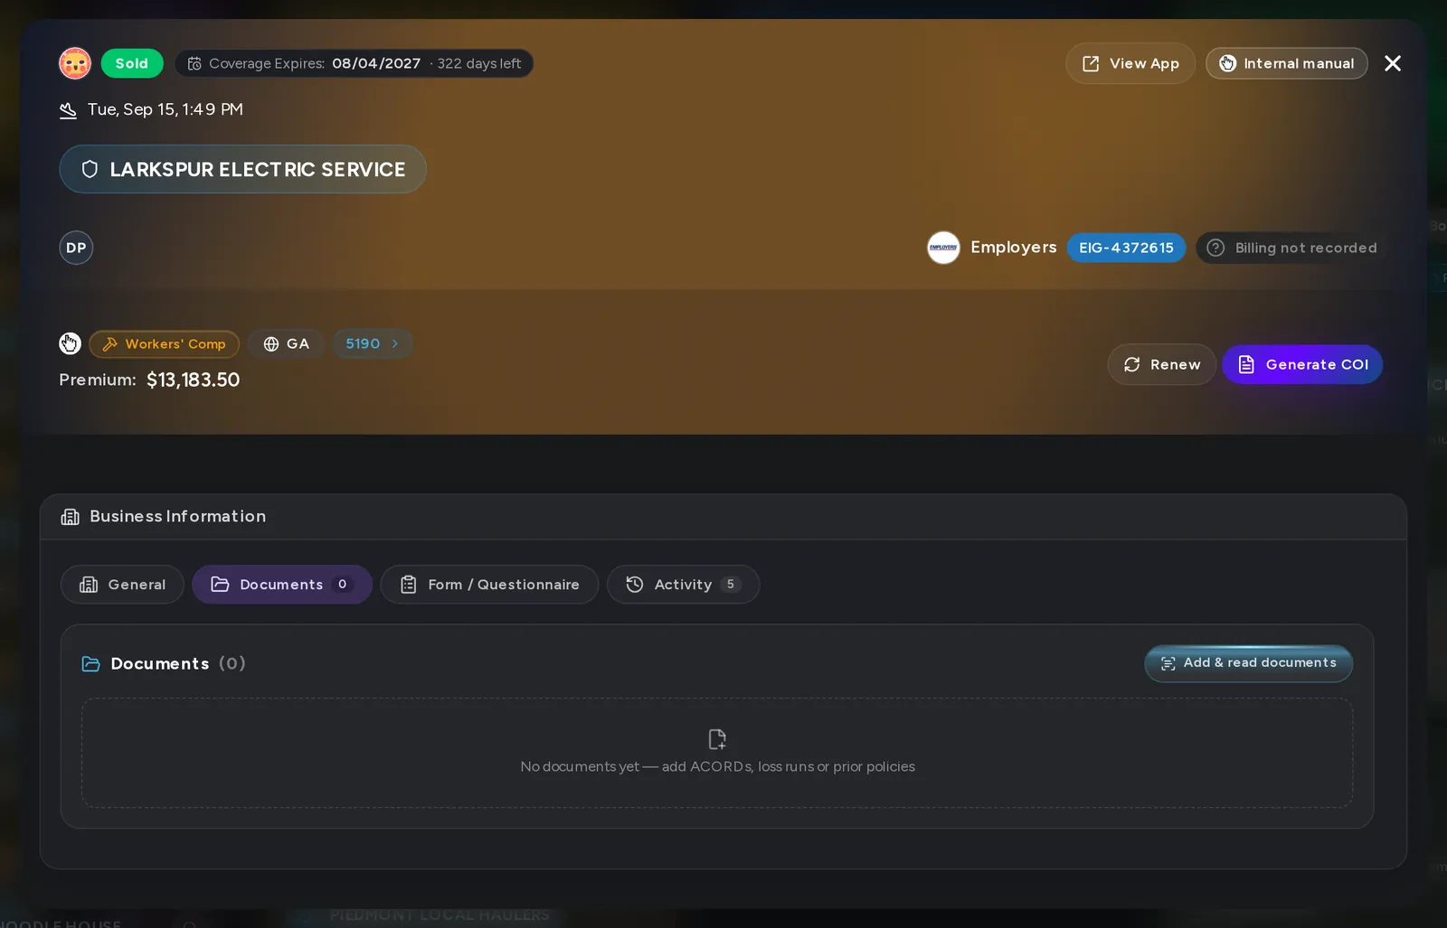Click the Business Information building icon
Screen dimensions: 1447x928
pos(70,517)
